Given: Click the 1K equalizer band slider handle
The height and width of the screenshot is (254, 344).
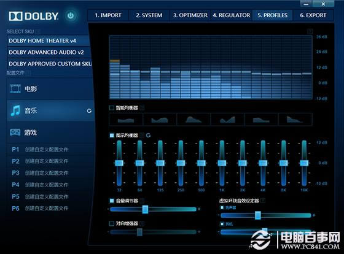Looking at the screenshot, I should pyautogui.click(x=222, y=163).
